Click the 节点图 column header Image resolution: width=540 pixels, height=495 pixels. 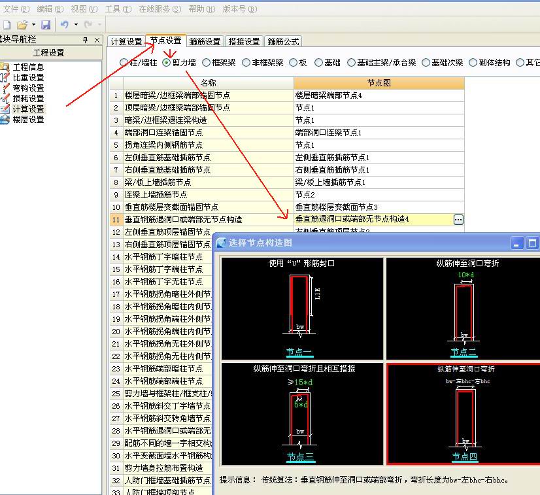pyautogui.click(x=379, y=82)
